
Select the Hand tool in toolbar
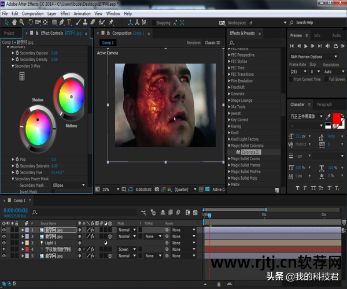[15, 23]
